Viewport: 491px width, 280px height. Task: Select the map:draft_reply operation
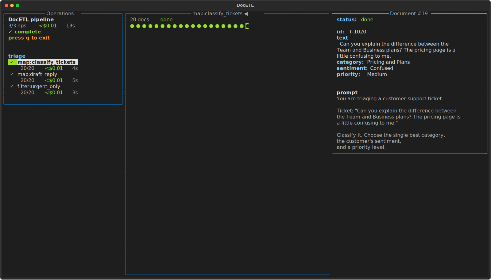click(x=37, y=74)
